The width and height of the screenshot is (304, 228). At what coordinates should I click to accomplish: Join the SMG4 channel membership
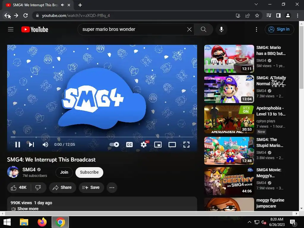coord(64,172)
